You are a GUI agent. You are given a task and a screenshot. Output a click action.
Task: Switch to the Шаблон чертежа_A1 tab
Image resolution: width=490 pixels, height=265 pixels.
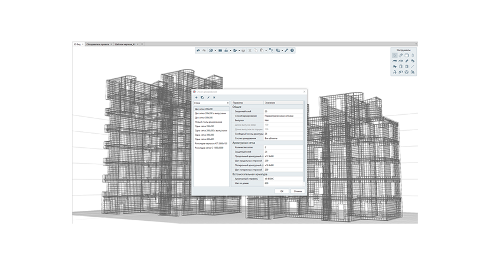click(125, 44)
